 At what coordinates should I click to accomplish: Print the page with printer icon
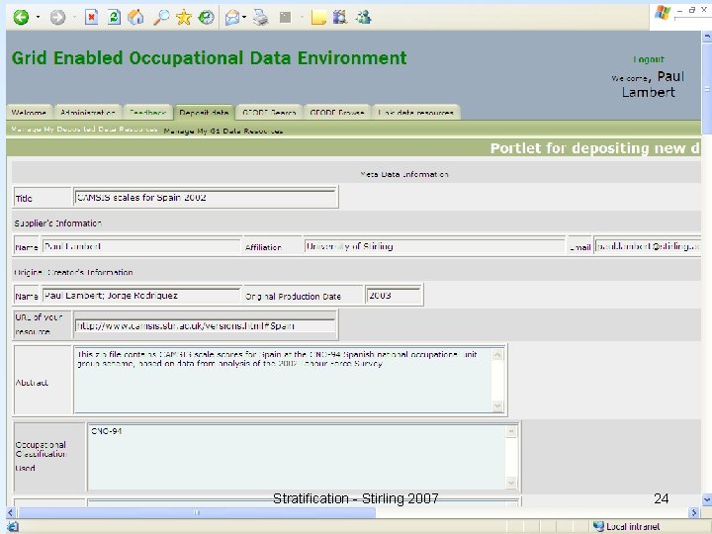coord(261,18)
